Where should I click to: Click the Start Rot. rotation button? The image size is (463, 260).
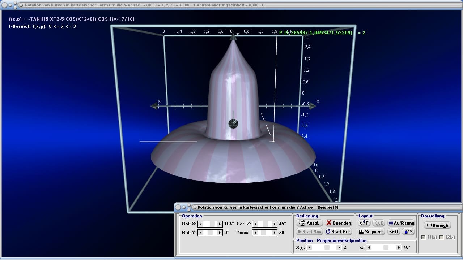(338, 232)
